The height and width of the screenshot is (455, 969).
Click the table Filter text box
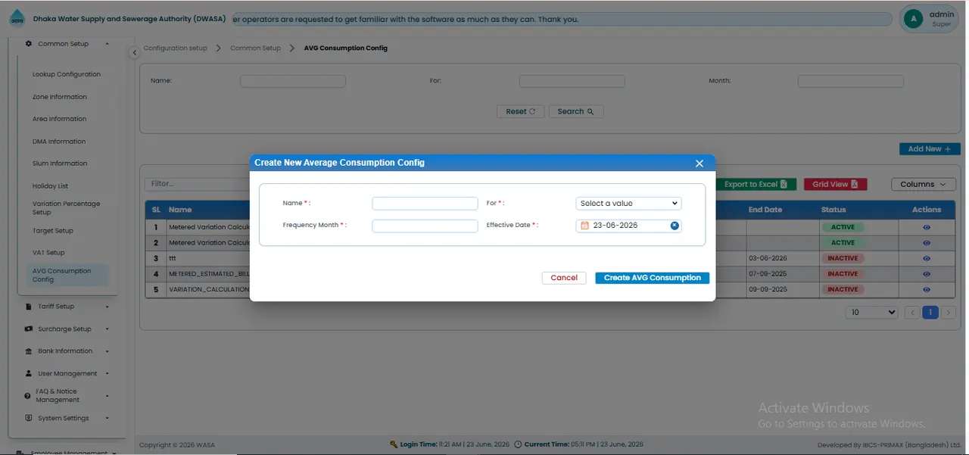(197, 184)
